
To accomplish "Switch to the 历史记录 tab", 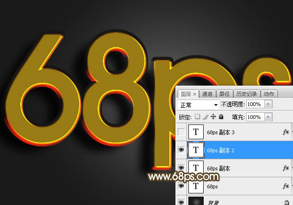I will [246, 94].
